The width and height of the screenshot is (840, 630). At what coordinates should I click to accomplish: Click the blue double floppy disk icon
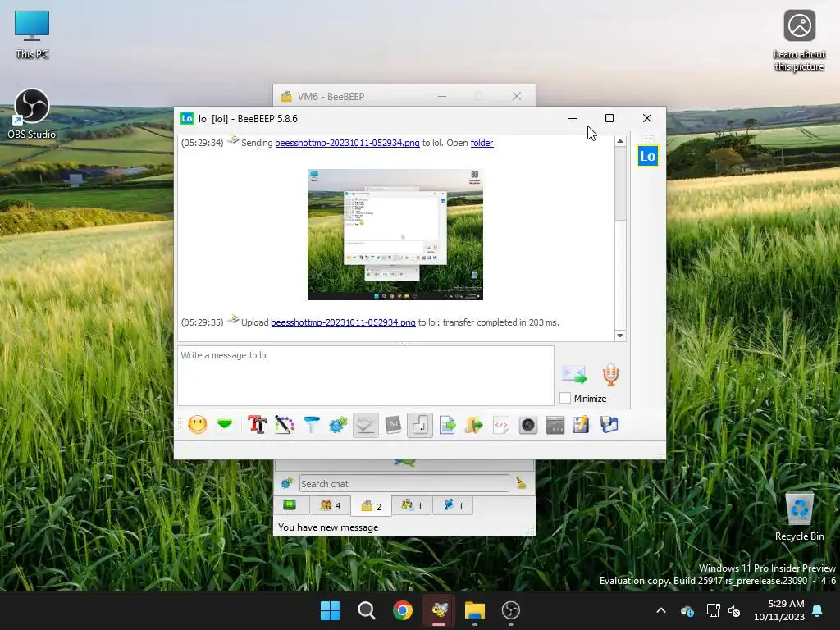click(x=609, y=426)
